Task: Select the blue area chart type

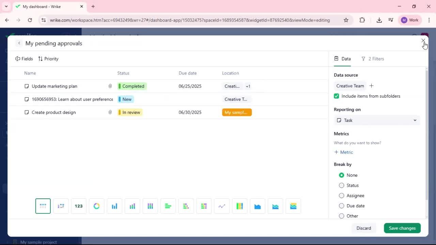Action: tap(258, 206)
